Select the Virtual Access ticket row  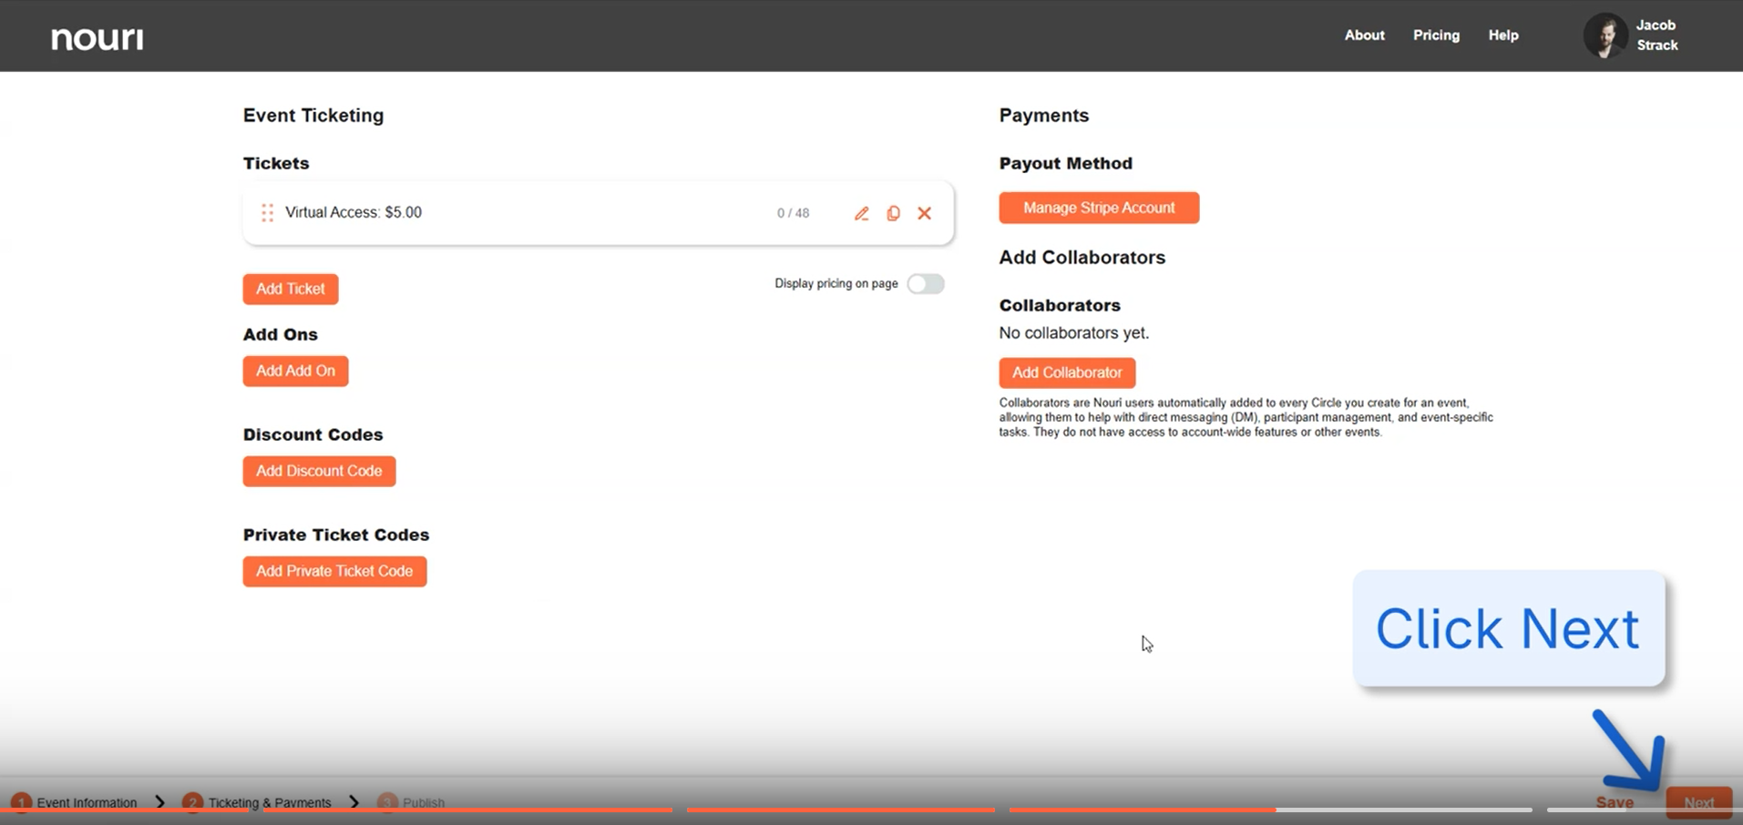tap(547, 213)
